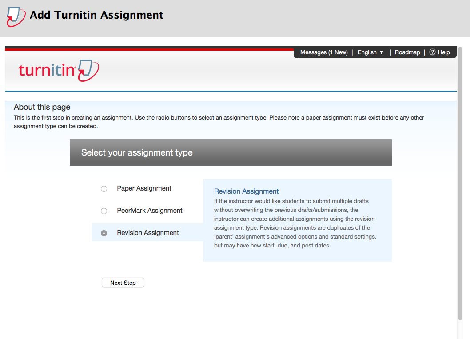Open the Roadmap page
Screen dimensions: 470x339
pyautogui.click(x=407, y=52)
